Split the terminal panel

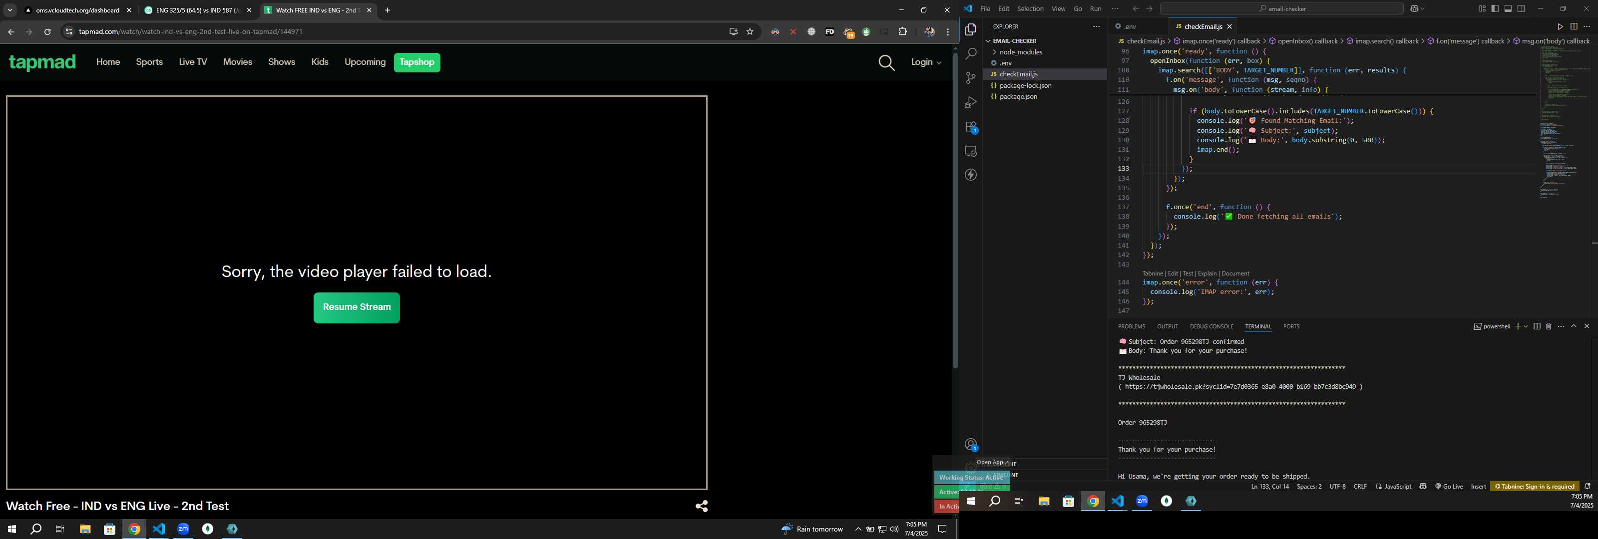1537,326
